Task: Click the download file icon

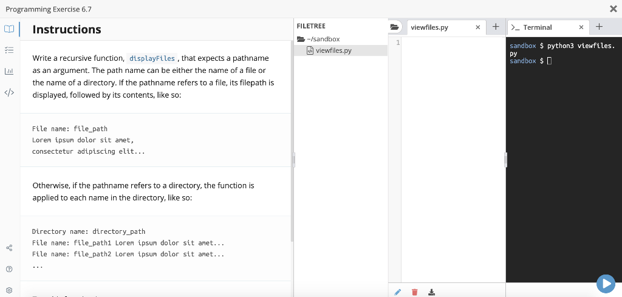Action: [x=432, y=292]
